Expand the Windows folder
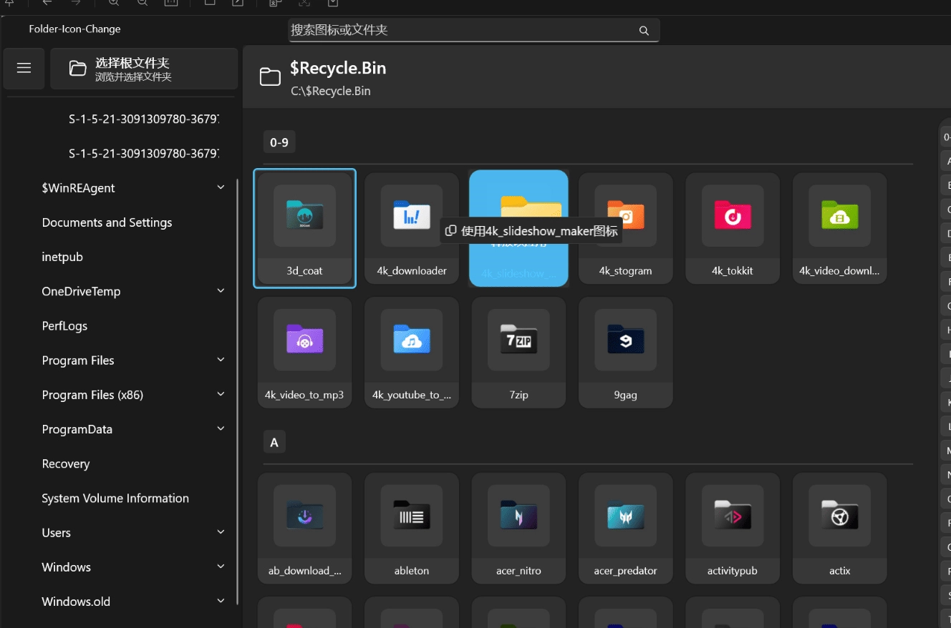Viewport: 951px width, 628px height. [x=221, y=567]
